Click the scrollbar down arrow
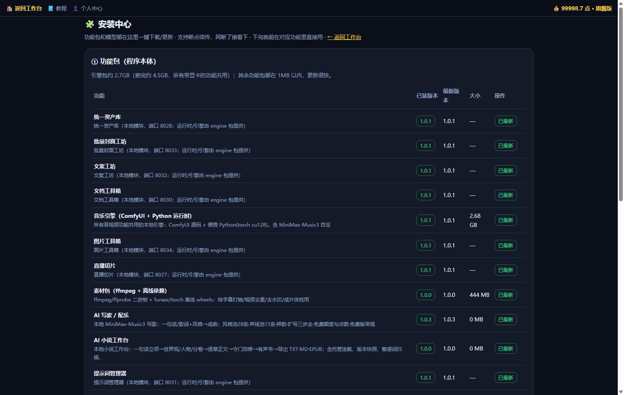Screen dimensions: 624x395 pyautogui.click(x=621, y=392)
